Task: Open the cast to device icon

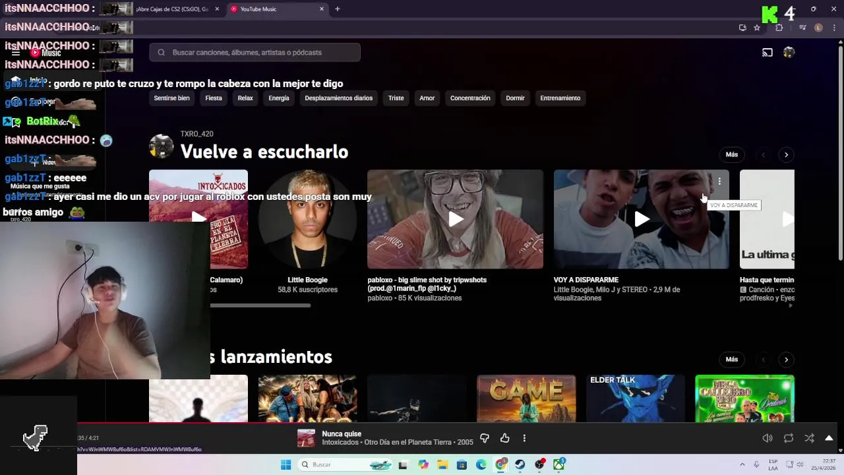Action: click(768, 52)
